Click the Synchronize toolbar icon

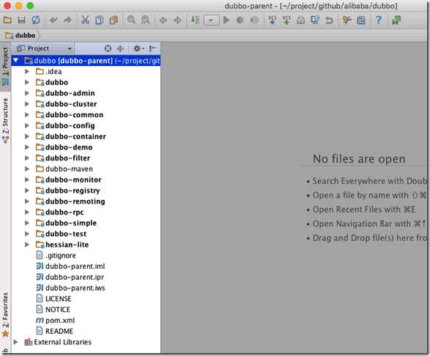tap(36, 20)
